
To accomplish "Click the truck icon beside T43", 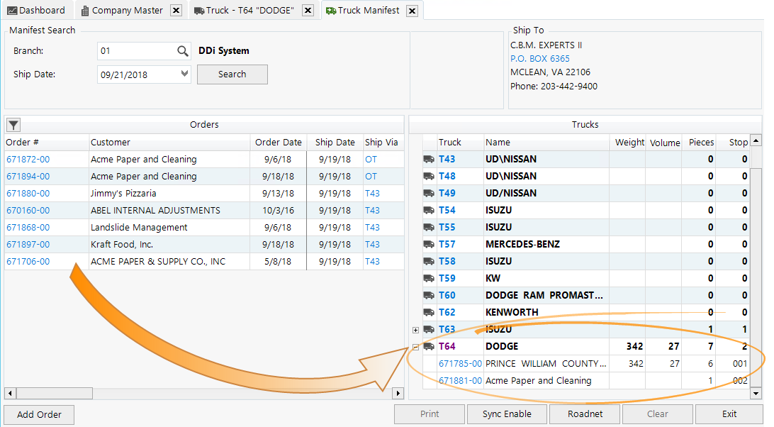I will tap(429, 160).
